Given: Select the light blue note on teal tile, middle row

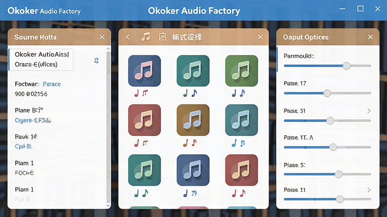Looking at the screenshot, I should pyautogui.click(x=241, y=120).
